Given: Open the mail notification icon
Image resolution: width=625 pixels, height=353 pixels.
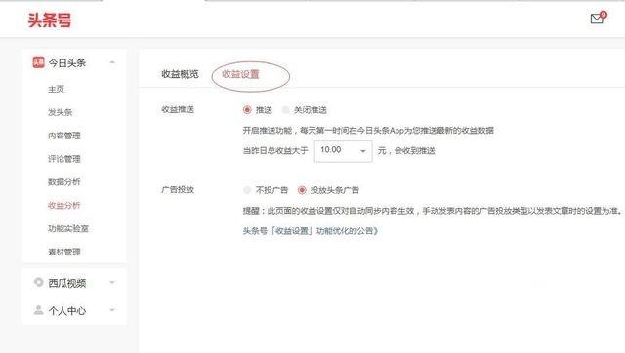Looking at the screenshot, I should (598, 18).
